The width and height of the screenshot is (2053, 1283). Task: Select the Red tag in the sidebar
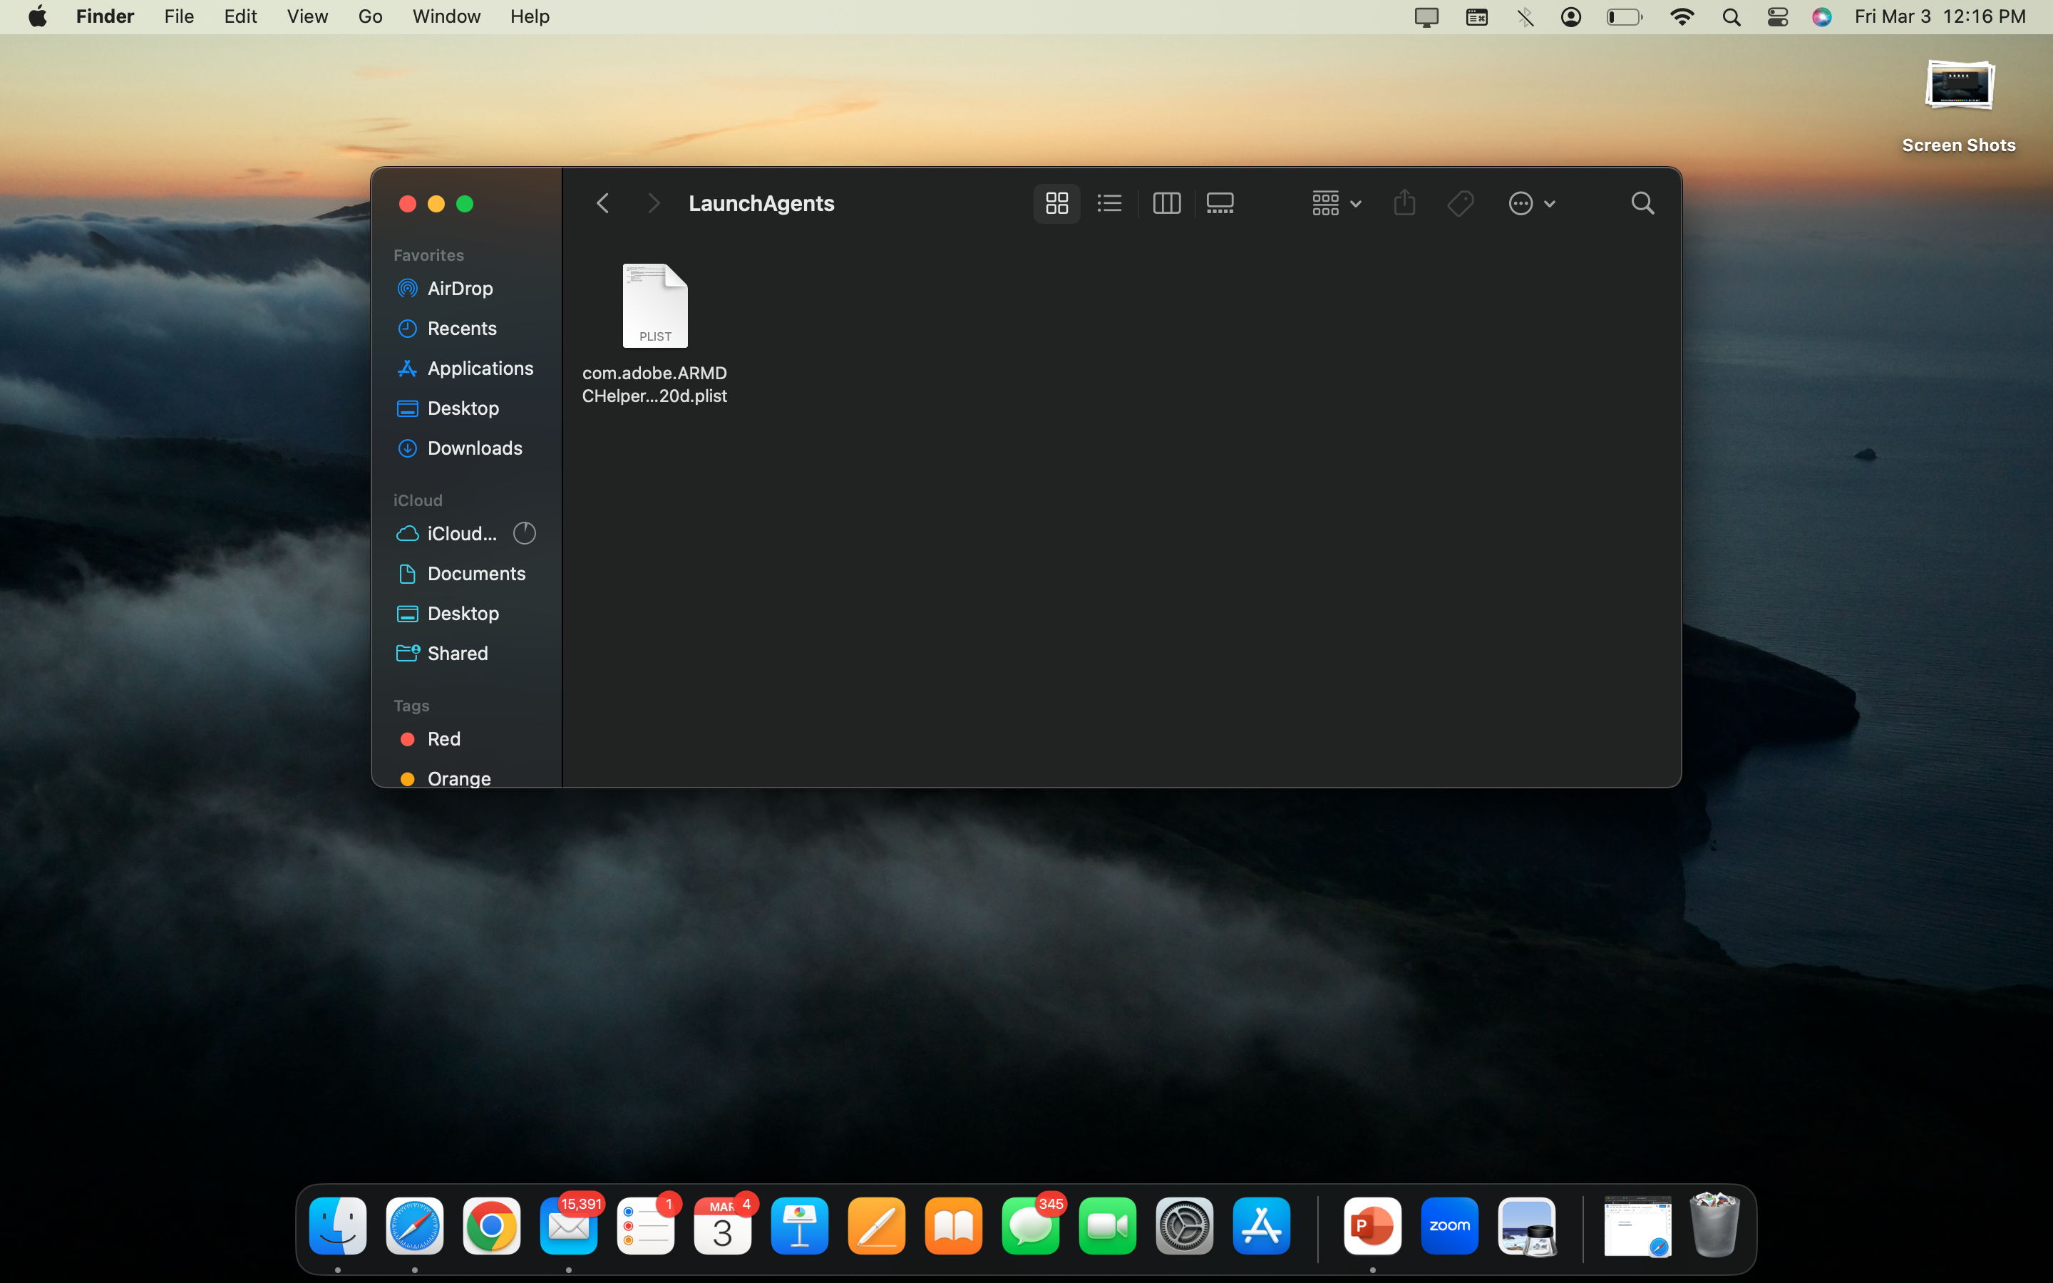443,739
